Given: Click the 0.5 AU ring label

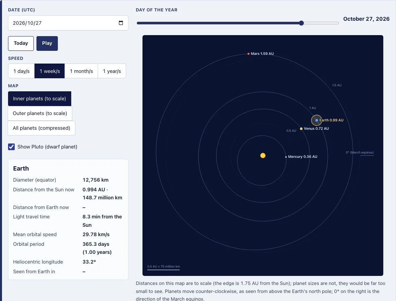Looking at the screenshot, I should pyautogui.click(x=291, y=131).
